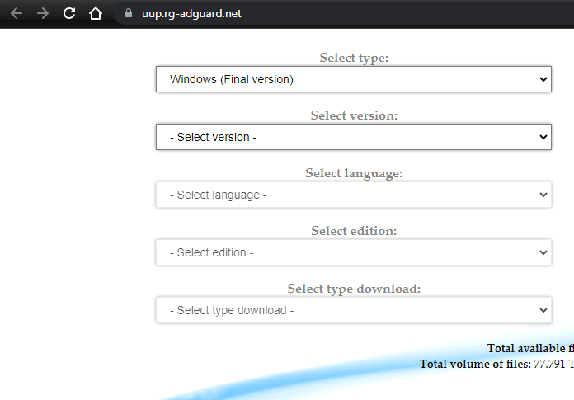The image size is (574, 400).
Task: Click the "Select type download:" heading label
Action: tap(354, 289)
